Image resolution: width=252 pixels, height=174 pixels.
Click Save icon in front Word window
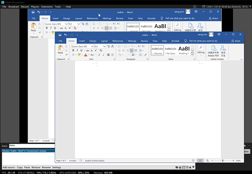60,35
